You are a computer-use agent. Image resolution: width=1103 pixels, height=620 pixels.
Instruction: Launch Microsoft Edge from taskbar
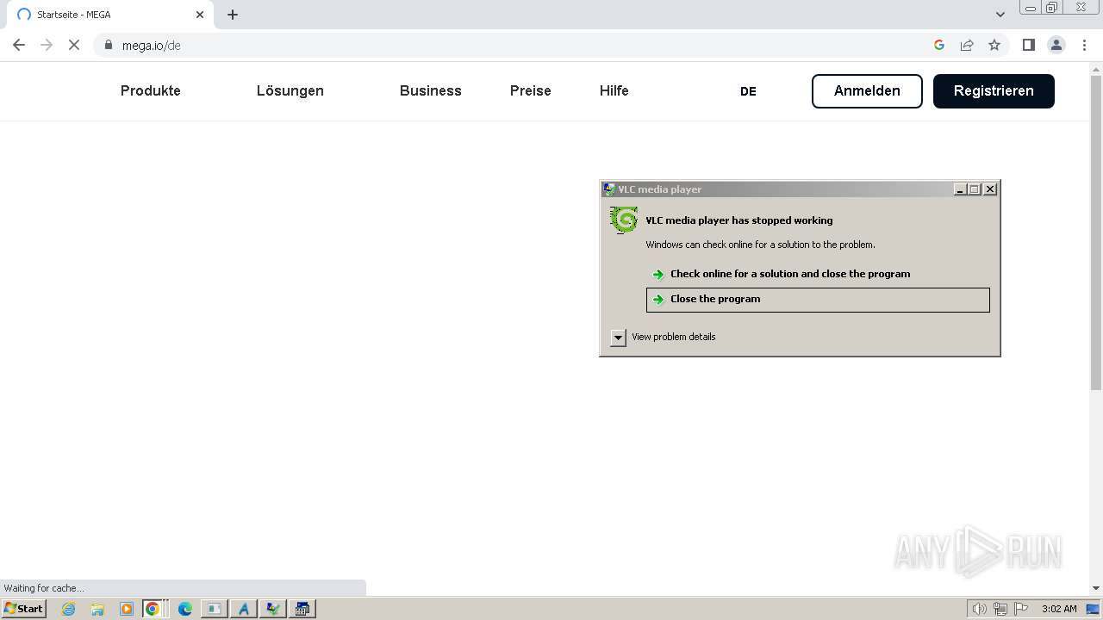click(x=185, y=609)
